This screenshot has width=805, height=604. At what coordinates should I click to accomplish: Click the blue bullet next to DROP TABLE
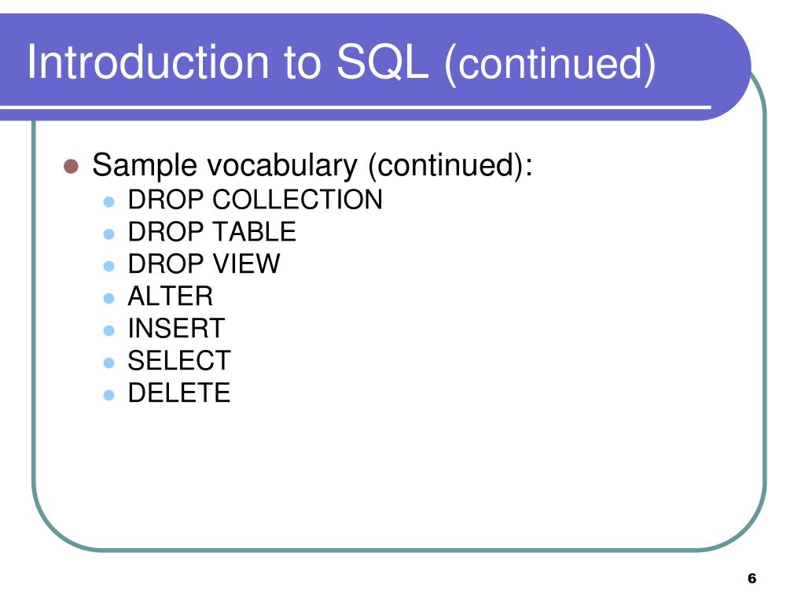(x=108, y=234)
